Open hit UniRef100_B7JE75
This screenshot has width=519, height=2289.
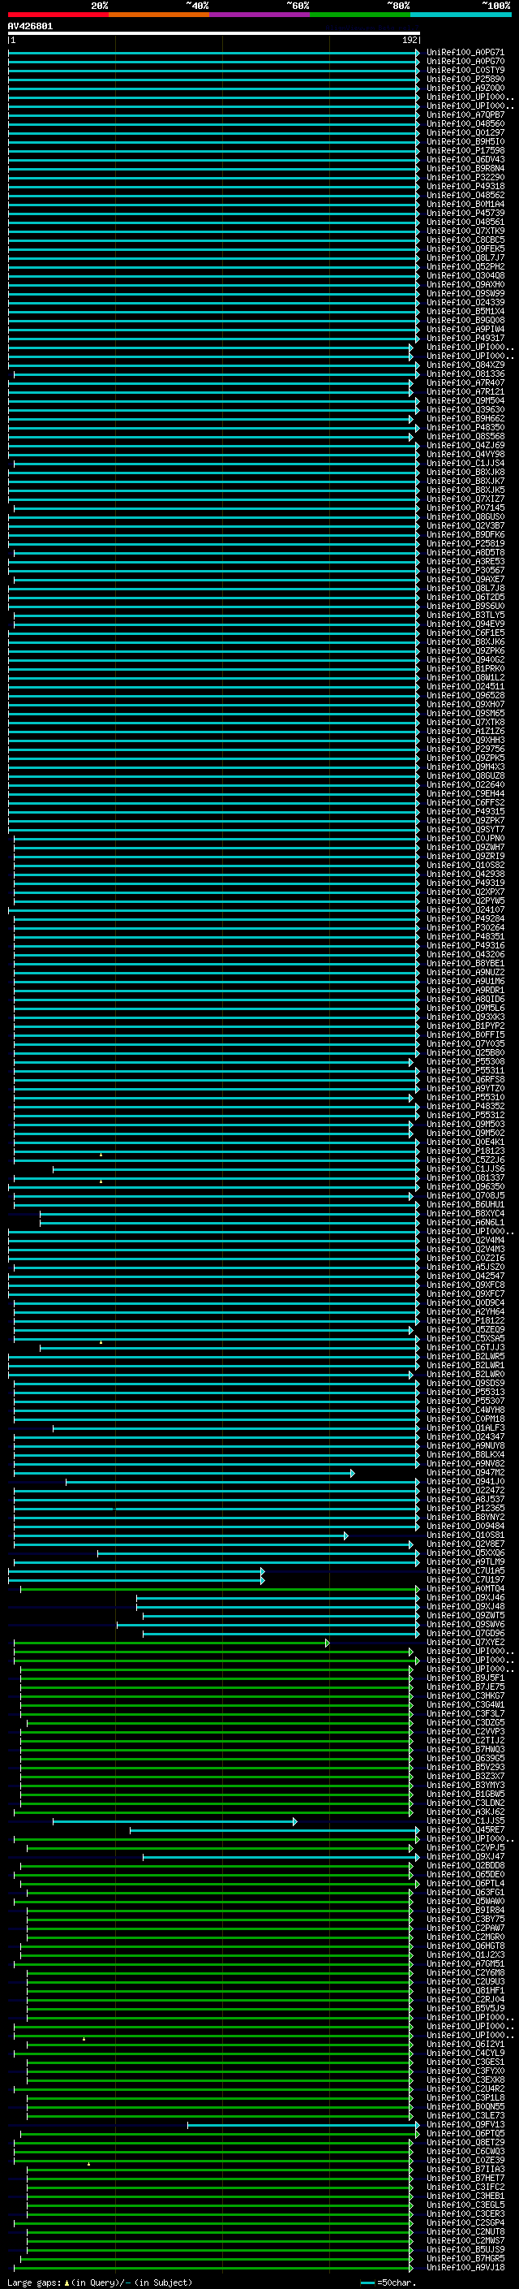coord(465,1687)
